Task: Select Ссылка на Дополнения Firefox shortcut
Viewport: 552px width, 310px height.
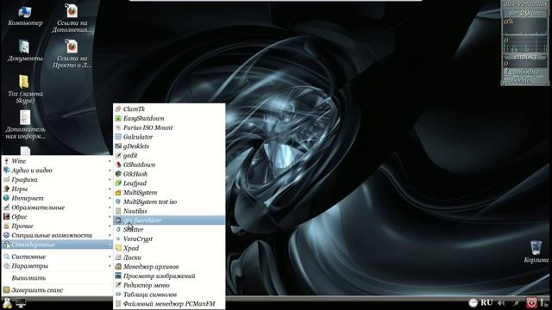Action: pyautogui.click(x=72, y=18)
